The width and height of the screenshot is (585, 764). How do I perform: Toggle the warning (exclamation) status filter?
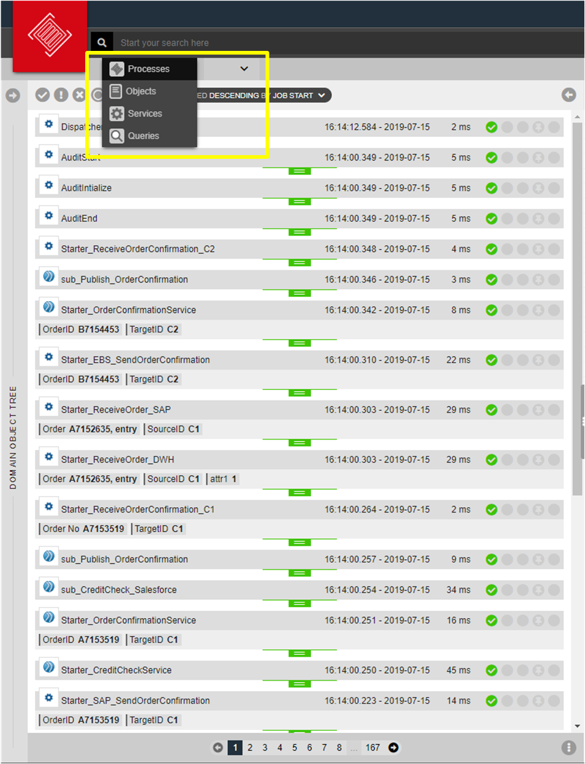tap(61, 94)
